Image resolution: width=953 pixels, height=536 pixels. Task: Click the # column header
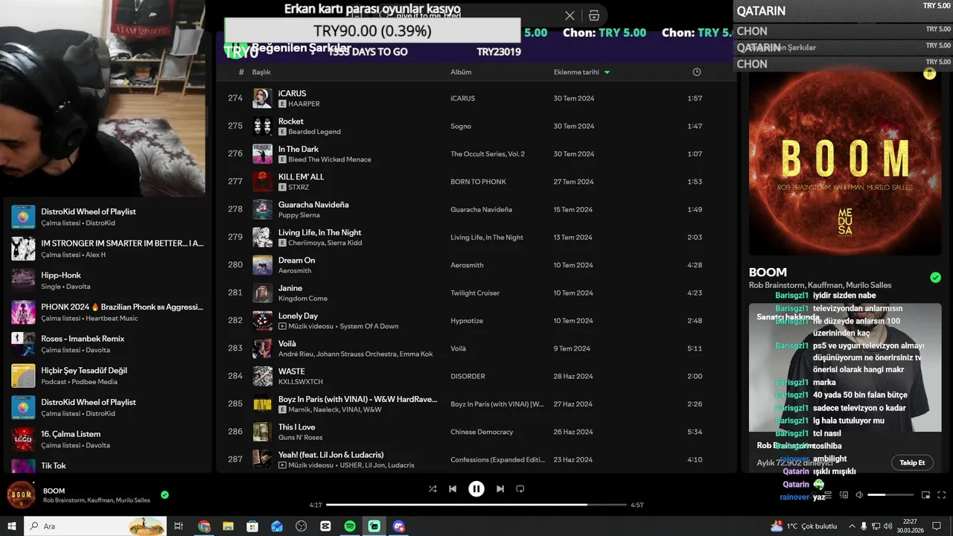(x=241, y=72)
